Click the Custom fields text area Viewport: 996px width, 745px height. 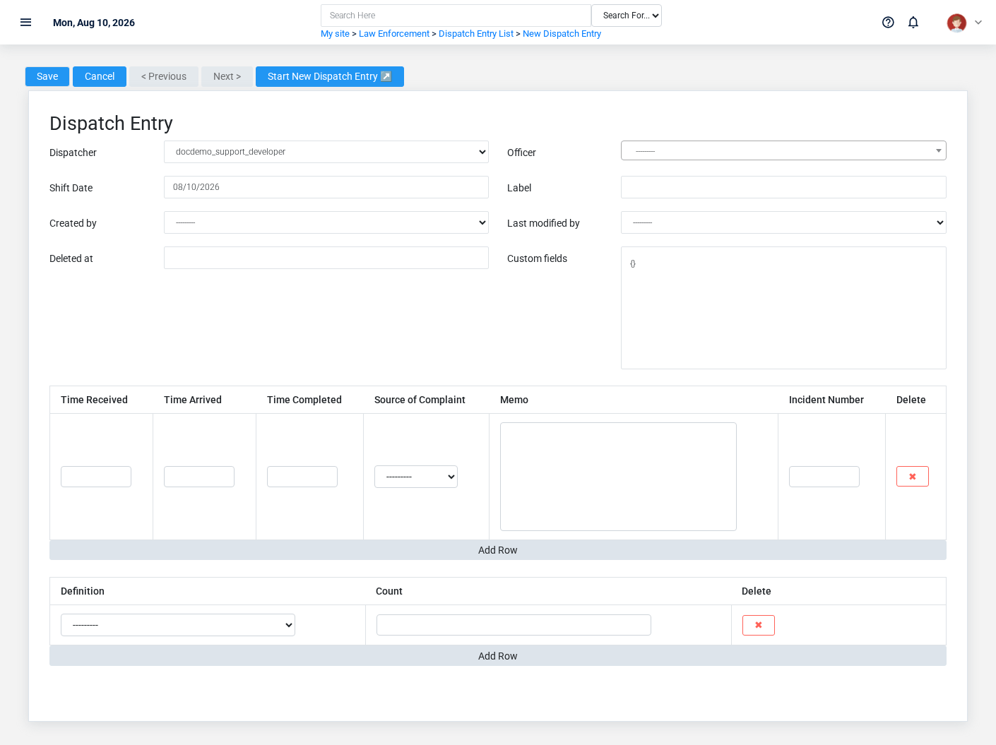click(x=783, y=308)
